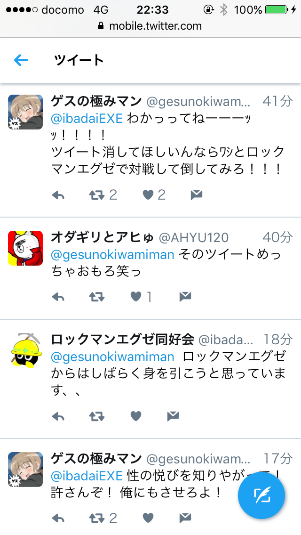Open the オダギリとアヒゅ display name

(102, 237)
